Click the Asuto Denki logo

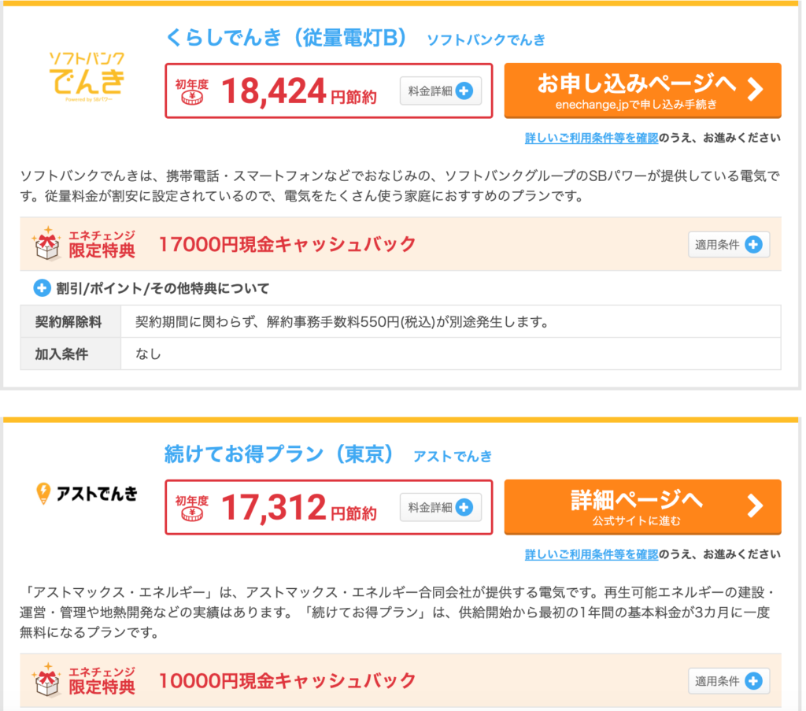click(x=87, y=494)
